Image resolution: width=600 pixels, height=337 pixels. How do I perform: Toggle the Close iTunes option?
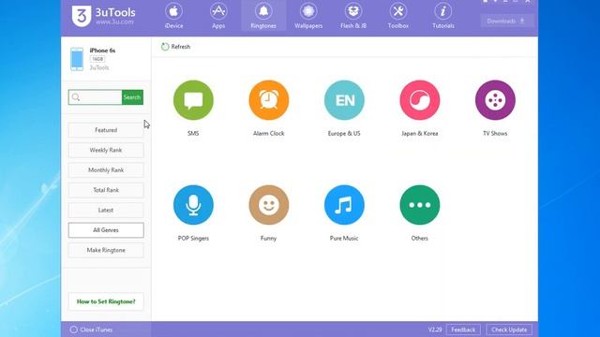(x=91, y=330)
